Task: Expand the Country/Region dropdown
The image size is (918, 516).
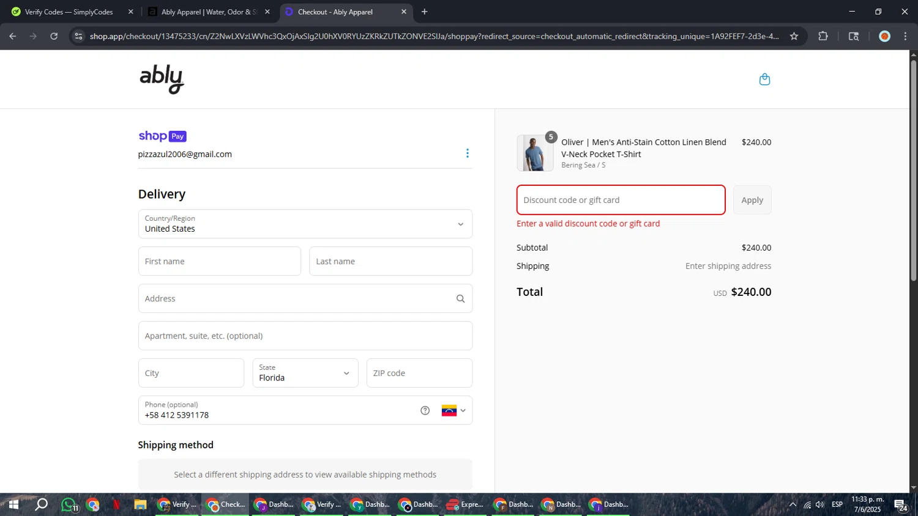Action: [x=305, y=224]
